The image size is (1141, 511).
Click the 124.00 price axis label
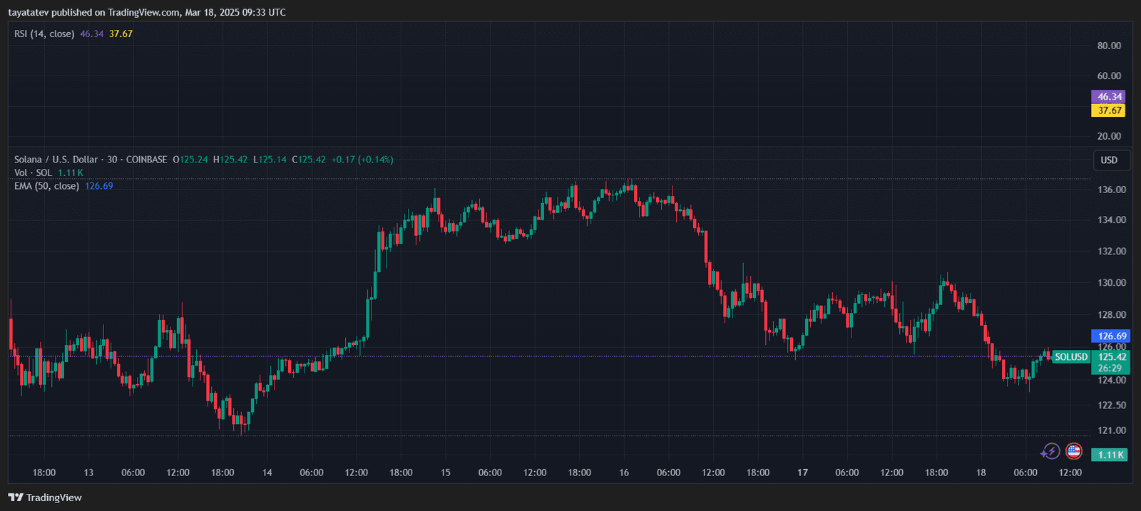[1112, 380]
